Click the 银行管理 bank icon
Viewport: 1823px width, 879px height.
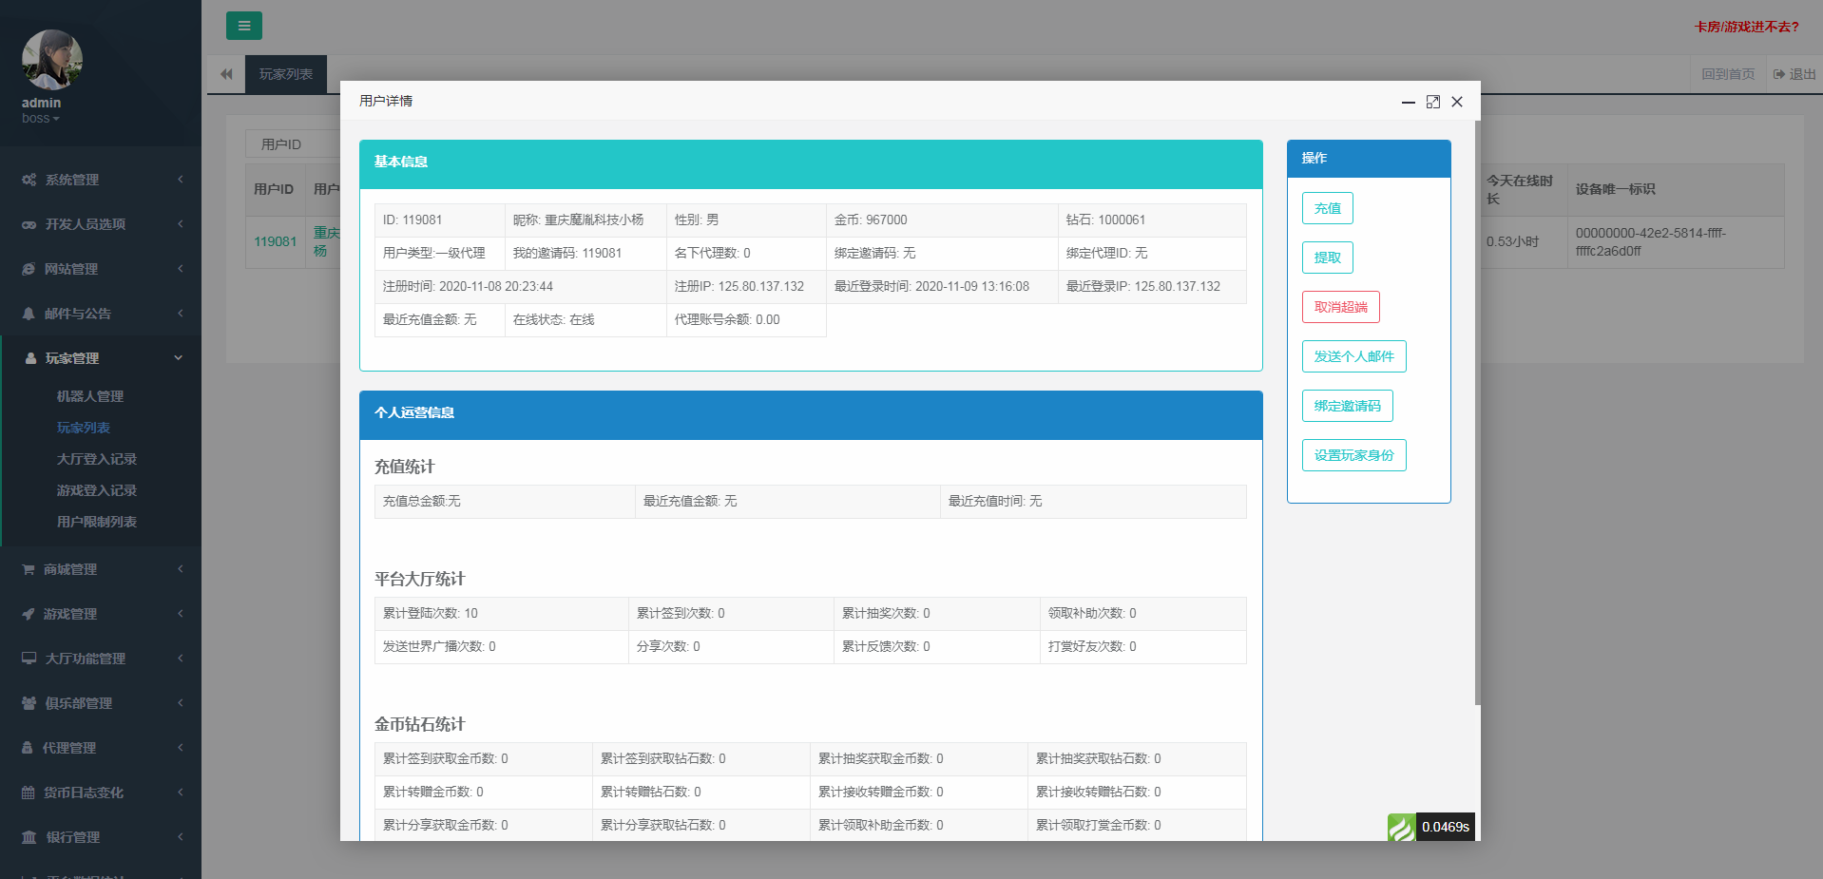point(29,837)
